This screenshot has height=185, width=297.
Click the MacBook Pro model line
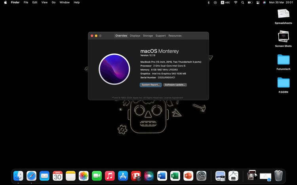coord(171,62)
